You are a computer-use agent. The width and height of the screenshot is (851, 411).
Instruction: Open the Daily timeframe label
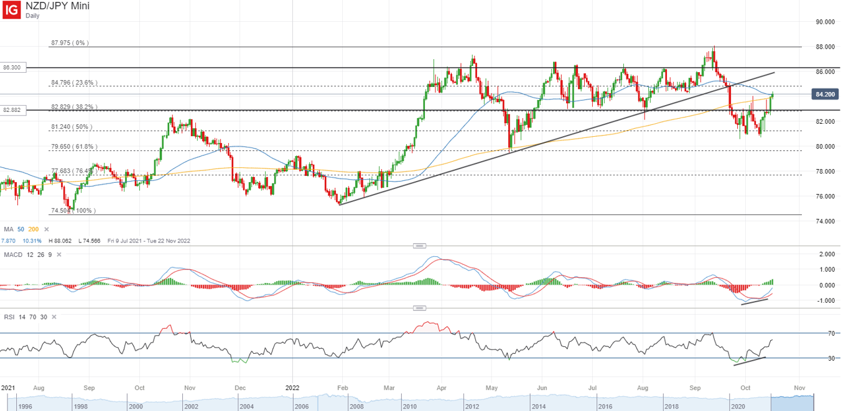click(x=32, y=16)
